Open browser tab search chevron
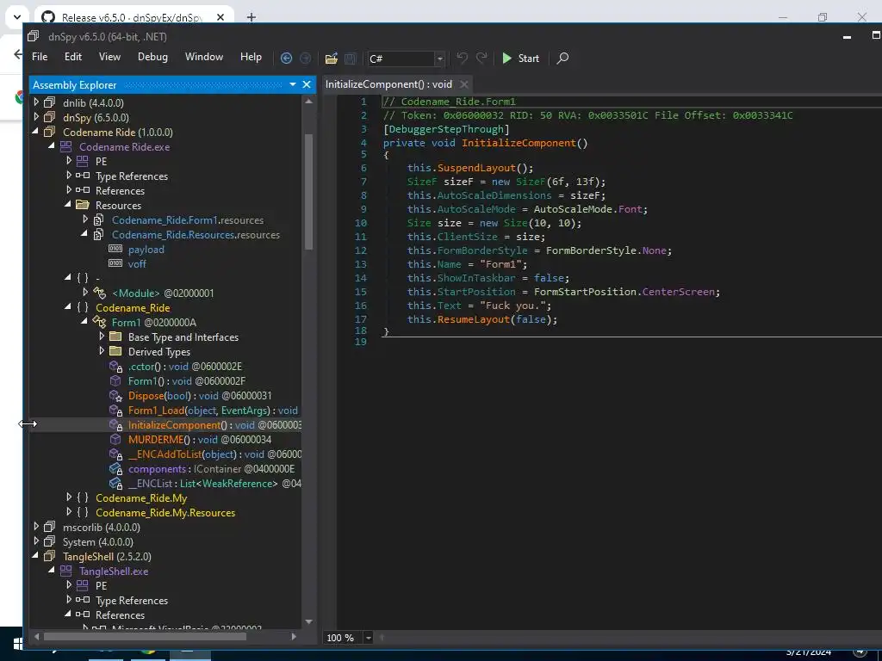 (17, 17)
